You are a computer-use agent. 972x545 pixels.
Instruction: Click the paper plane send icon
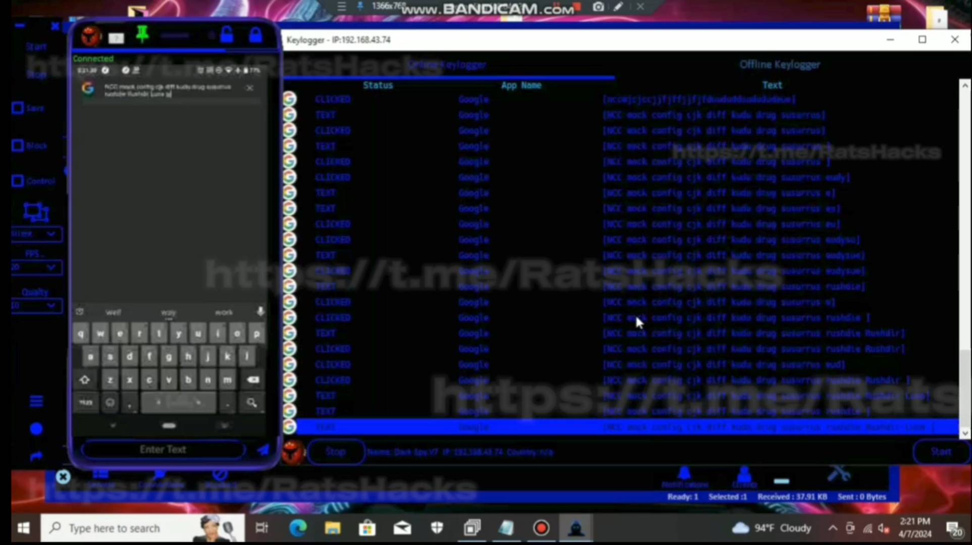click(x=264, y=450)
